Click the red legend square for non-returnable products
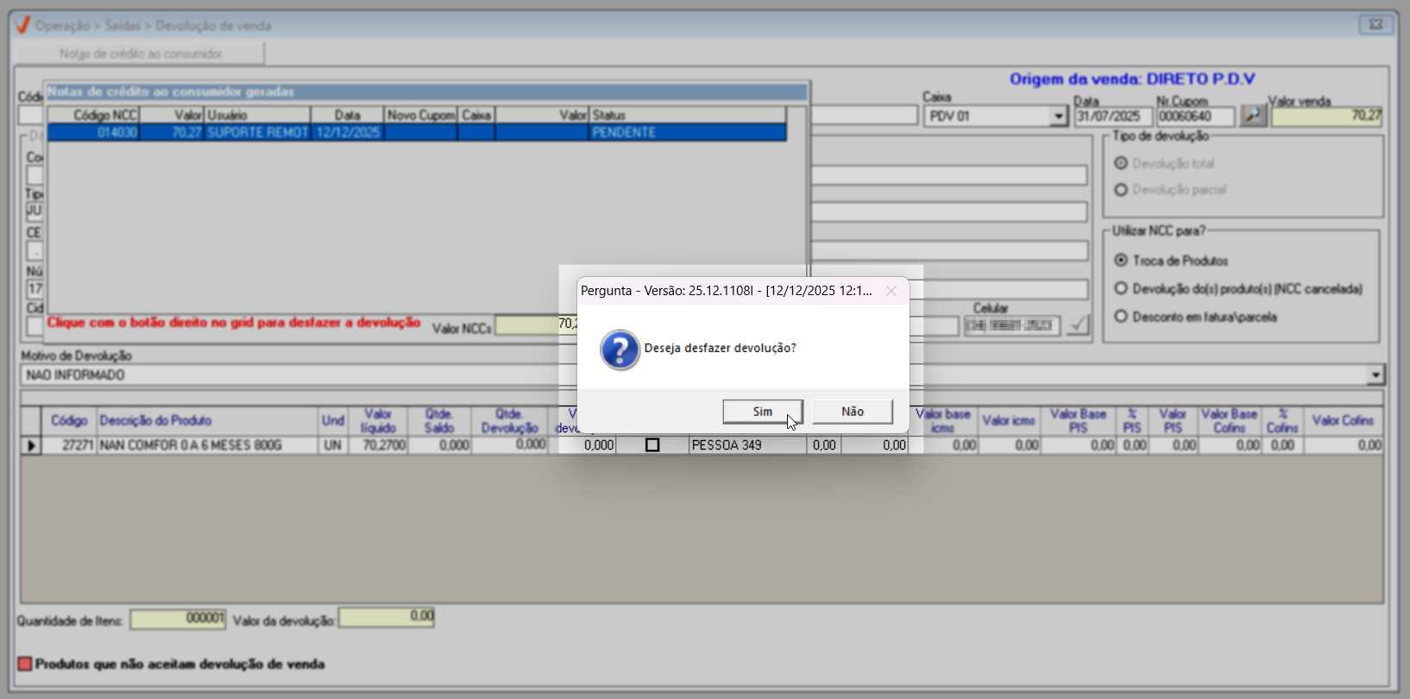 25,664
